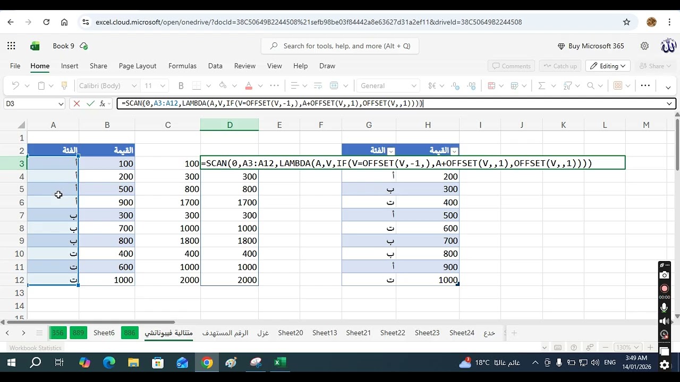The width and height of the screenshot is (680, 382).
Task: Open the General number format dropdown
Action: (414, 85)
